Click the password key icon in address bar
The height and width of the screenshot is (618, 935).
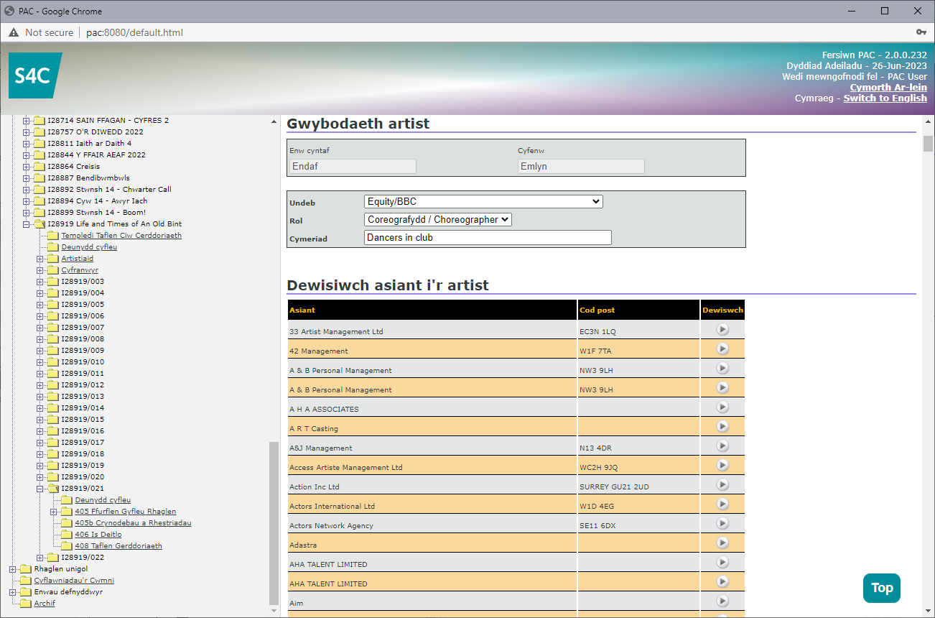[921, 32]
